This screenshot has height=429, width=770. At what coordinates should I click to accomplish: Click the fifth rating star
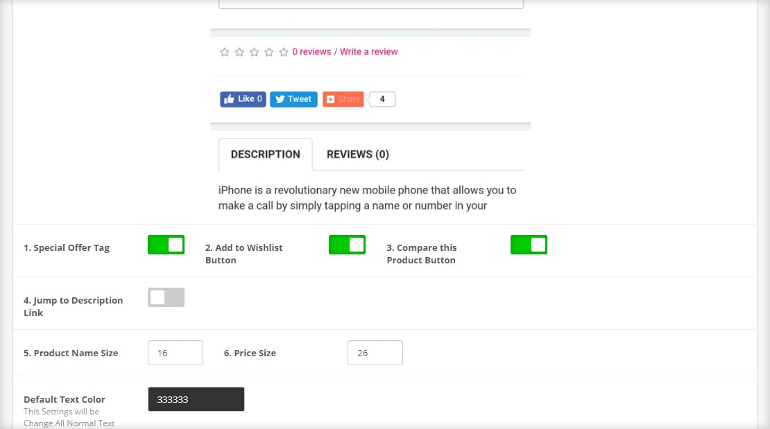(x=283, y=52)
